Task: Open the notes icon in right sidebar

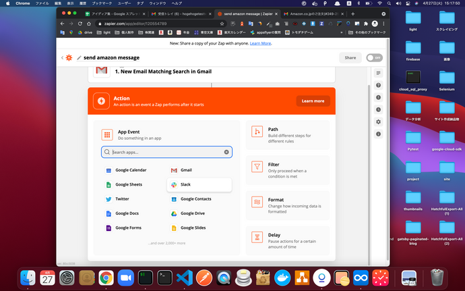Action: point(379,73)
